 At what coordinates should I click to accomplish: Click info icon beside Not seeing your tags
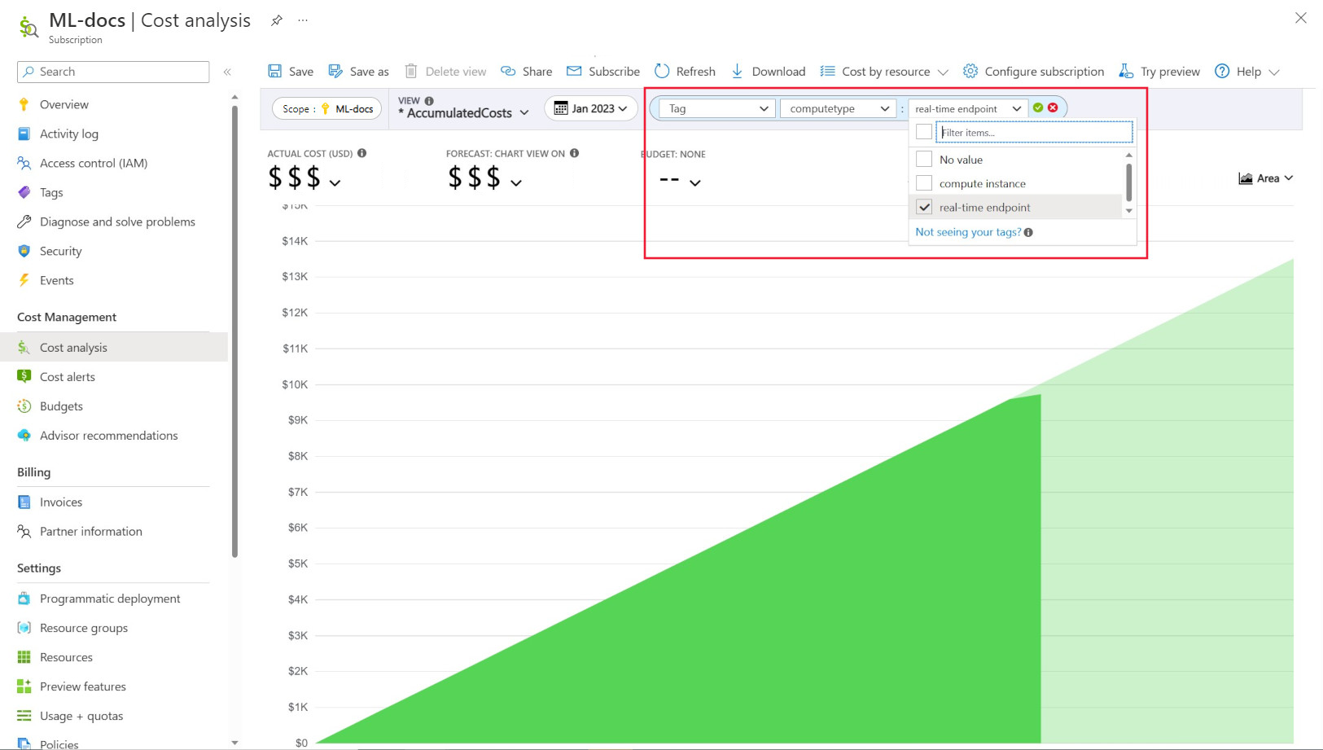pos(1028,232)
